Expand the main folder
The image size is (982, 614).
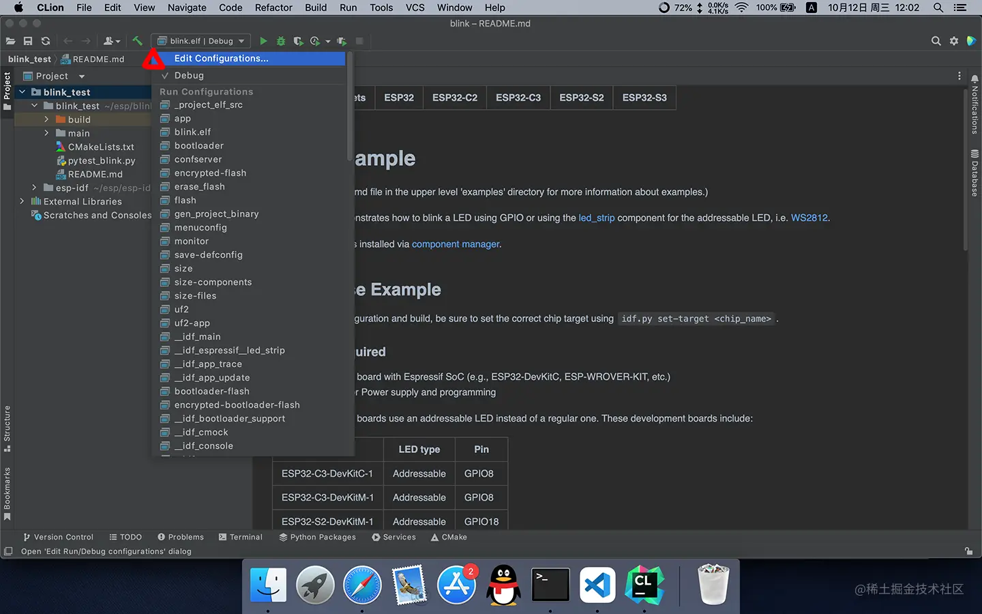[46, 133]
